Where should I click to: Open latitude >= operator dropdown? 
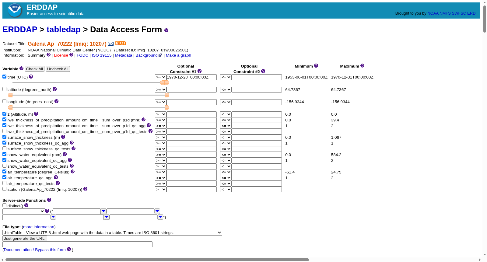click(x=160, y=90)
